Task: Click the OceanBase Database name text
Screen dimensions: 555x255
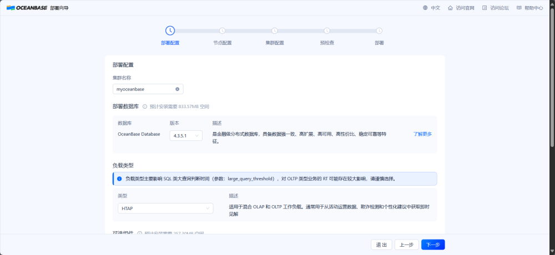Action: 139,134
